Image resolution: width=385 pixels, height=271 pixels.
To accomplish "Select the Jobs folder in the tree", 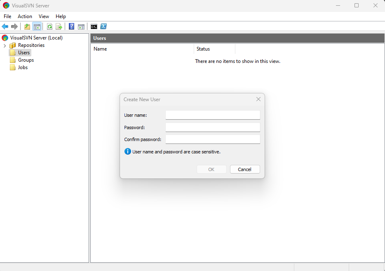I will point(23,67).
